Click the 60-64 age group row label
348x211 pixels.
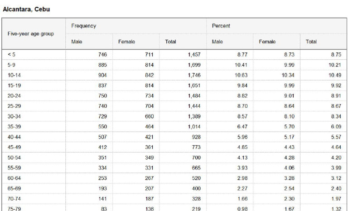tap(14, 178)
